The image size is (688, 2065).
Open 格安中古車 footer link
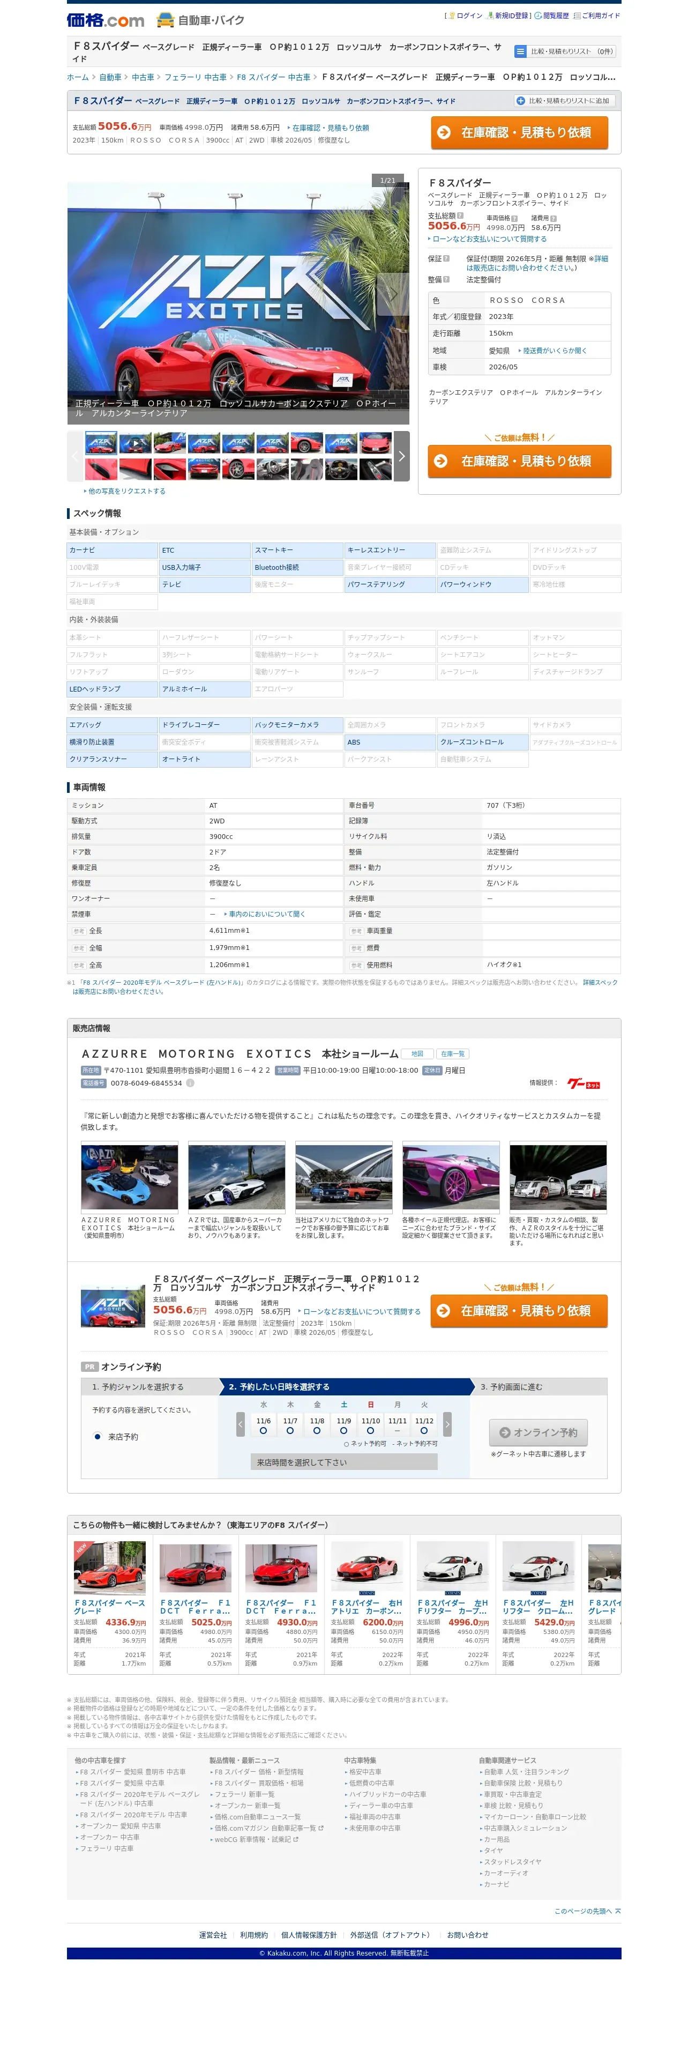(365, 1772)
